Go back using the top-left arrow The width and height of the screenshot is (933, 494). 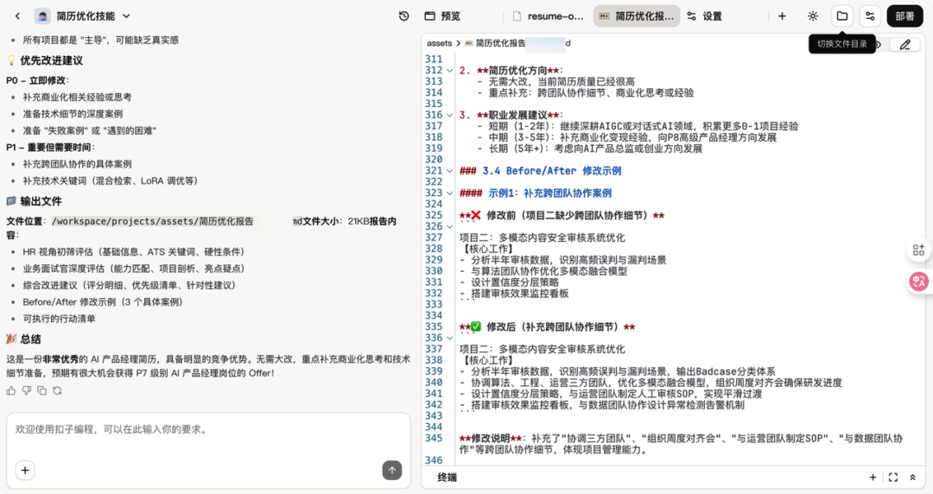[x=17, y=16]
